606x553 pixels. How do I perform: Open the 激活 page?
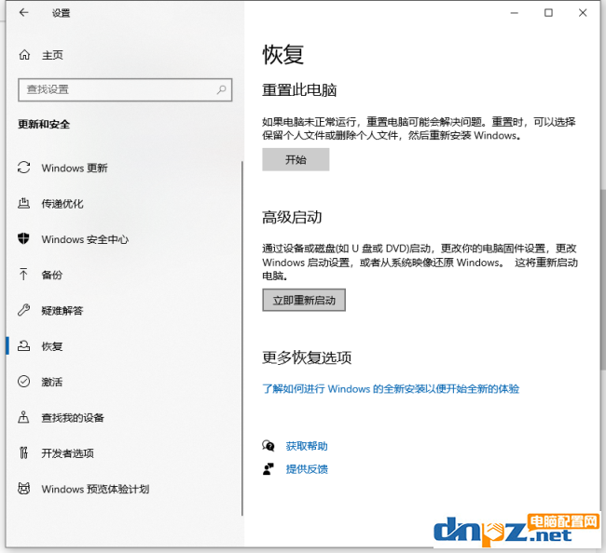(x=52, y=382)
